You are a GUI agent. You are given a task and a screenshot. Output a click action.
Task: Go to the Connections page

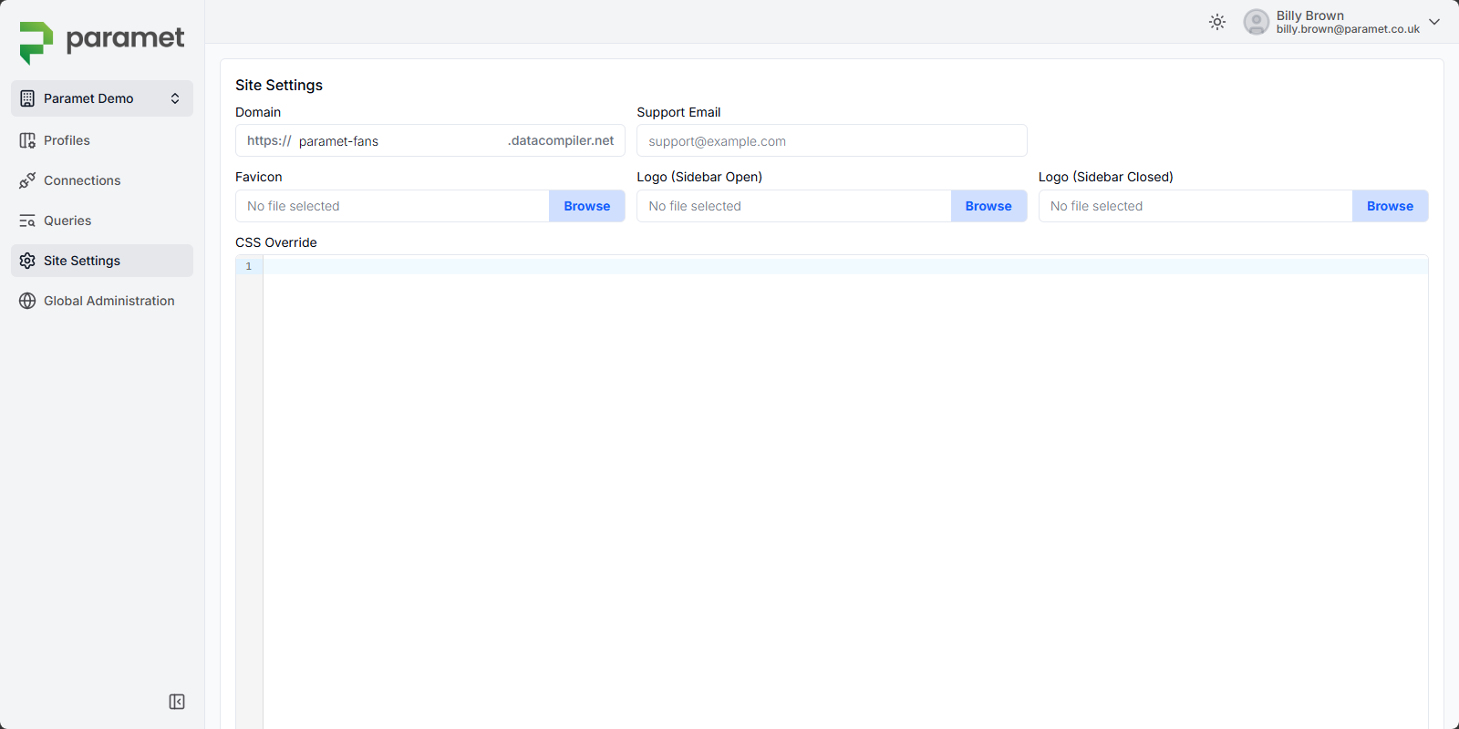[102, 180]
